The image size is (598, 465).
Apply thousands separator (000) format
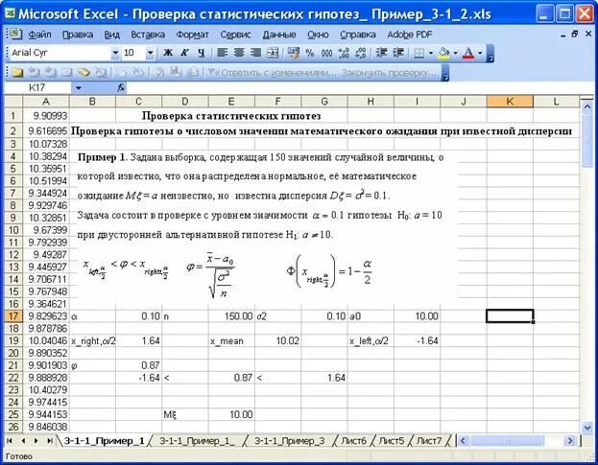pyautogui.click(x=326, y=53)
